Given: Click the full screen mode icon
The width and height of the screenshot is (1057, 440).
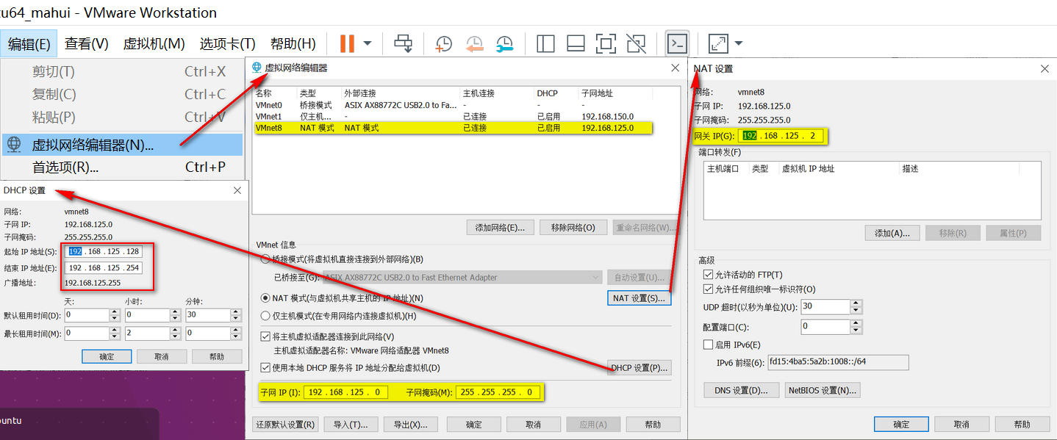Looking at the screenshot, I should [606, 43].
